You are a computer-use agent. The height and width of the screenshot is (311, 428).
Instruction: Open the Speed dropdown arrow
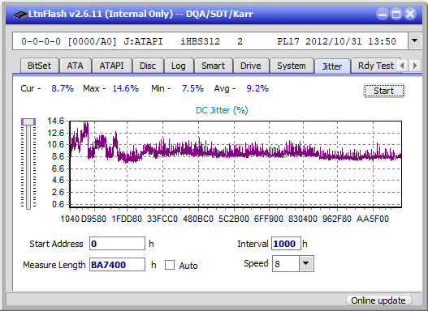coord(306,263)
